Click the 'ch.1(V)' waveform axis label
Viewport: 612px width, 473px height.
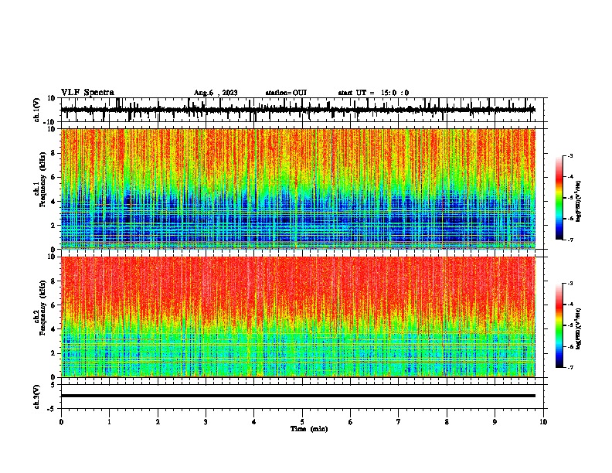click(x=37, y=110)
